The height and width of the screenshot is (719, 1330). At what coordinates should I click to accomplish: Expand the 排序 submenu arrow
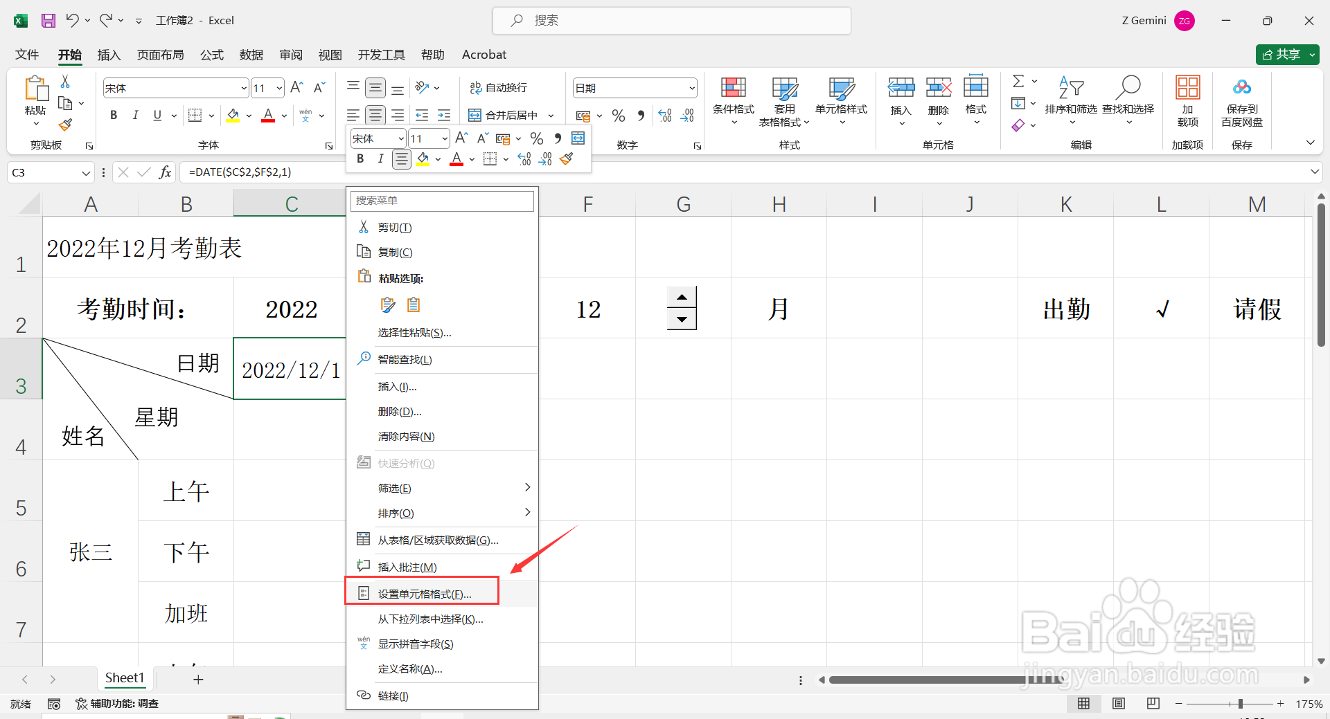click(x=528, y=513)
